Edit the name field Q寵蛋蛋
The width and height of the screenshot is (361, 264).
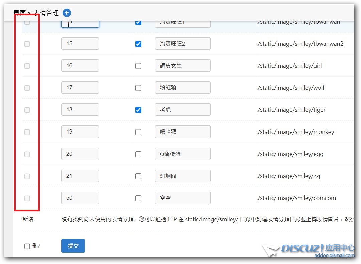point(183,154)
